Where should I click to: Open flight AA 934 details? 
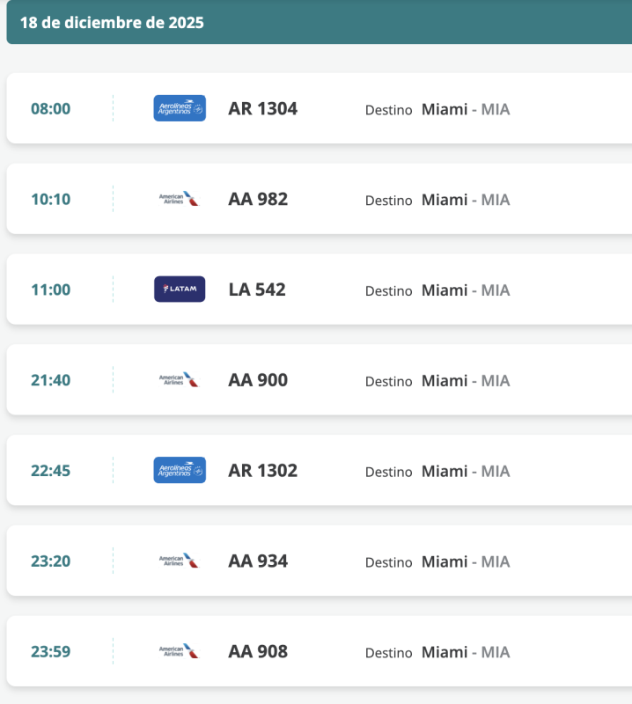tap(258, 561)
